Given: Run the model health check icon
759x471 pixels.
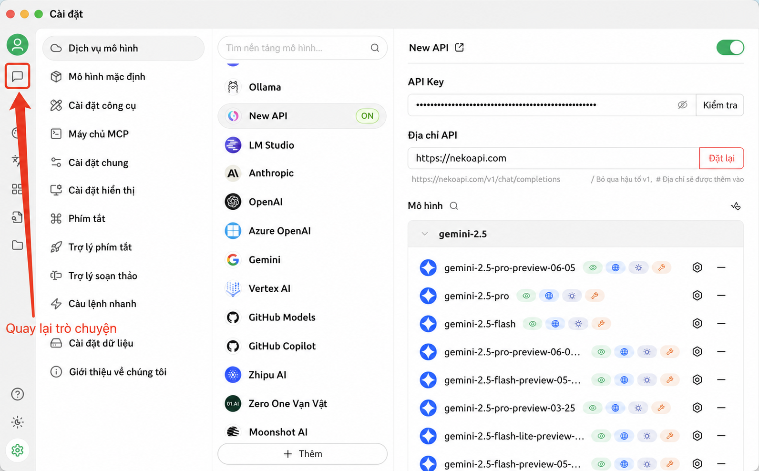Looking at the screenshot, I should 736,206.
